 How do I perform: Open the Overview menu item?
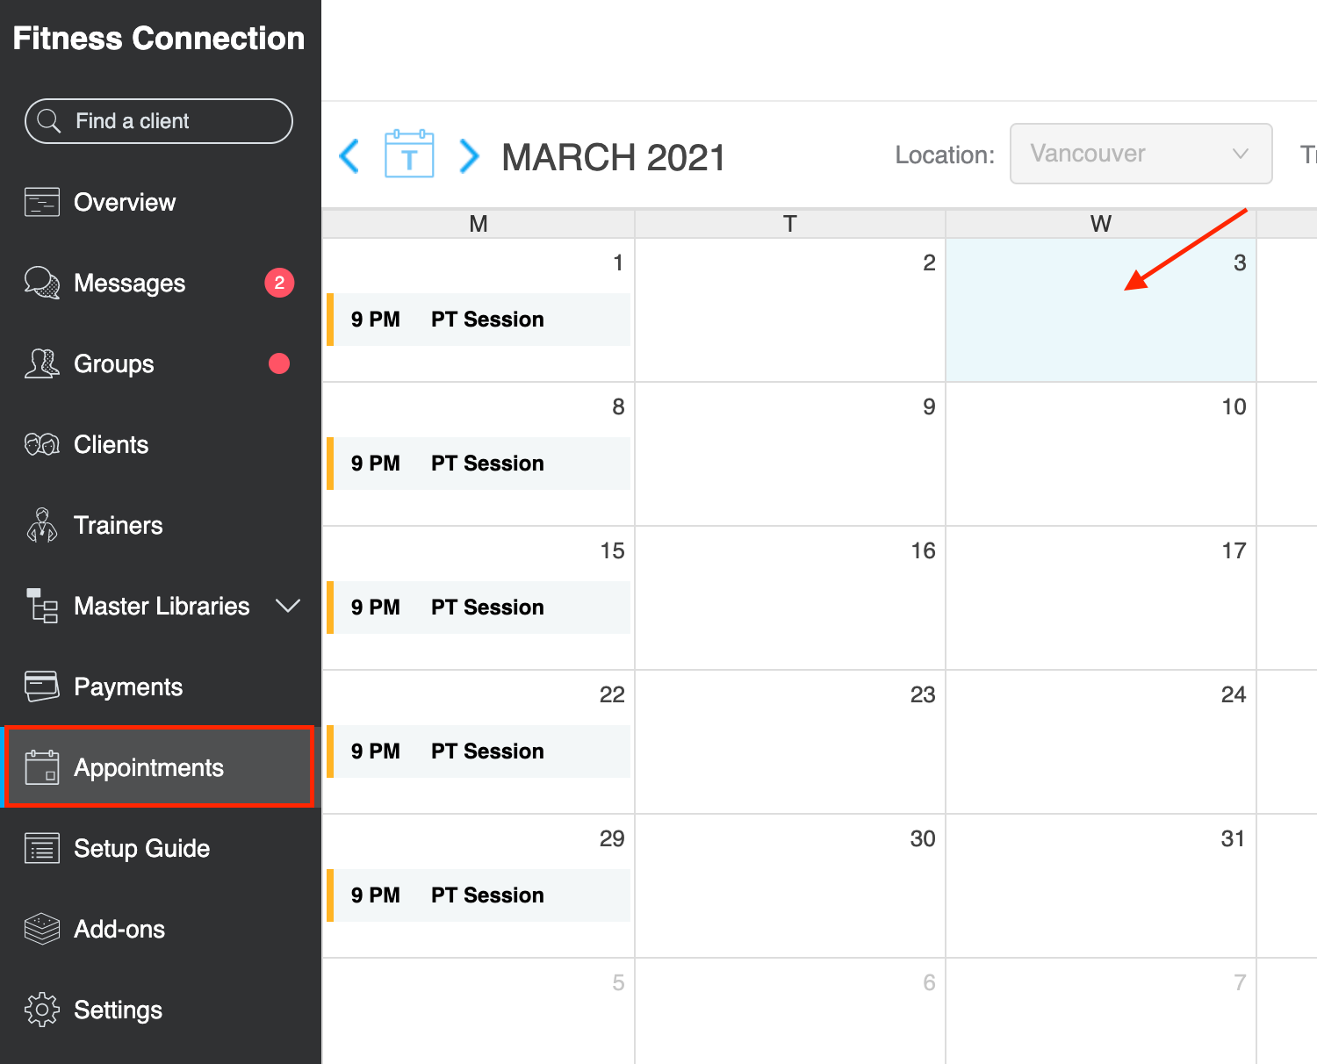point(161,202)
